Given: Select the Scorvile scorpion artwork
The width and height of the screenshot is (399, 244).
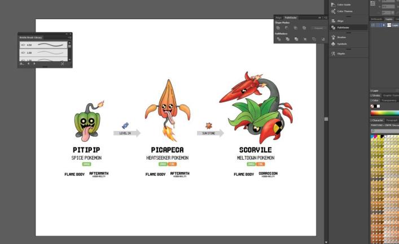Looking at the screenshot, I should [256, 107].
